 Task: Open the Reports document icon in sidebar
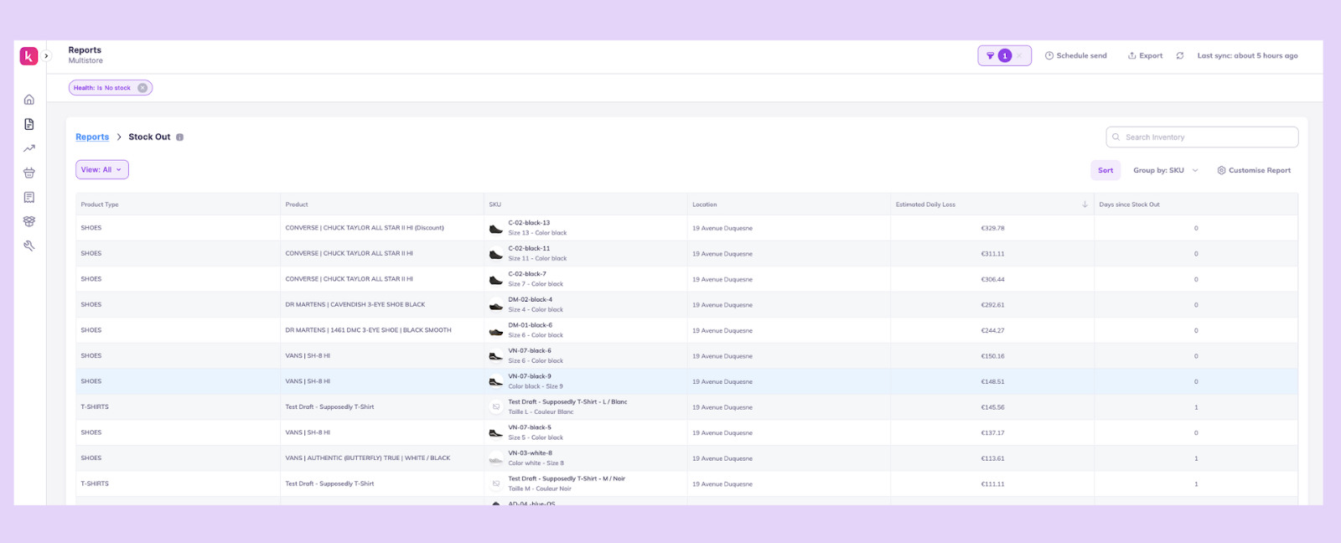29,124
